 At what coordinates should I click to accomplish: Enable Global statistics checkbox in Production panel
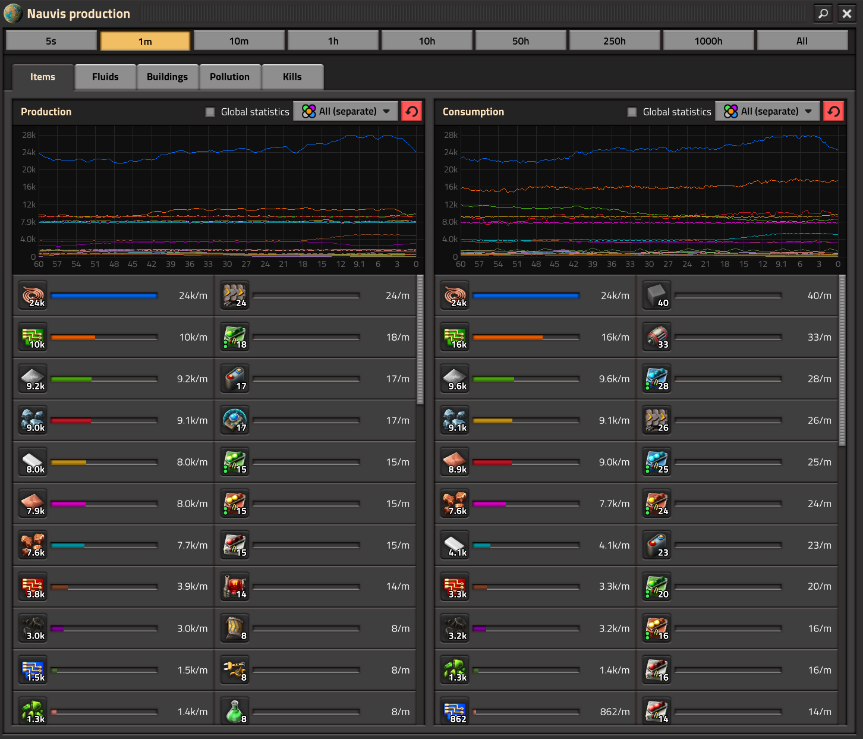tap(210, 112)
